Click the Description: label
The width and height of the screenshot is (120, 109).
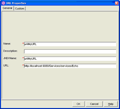click(x=10, y=51)
